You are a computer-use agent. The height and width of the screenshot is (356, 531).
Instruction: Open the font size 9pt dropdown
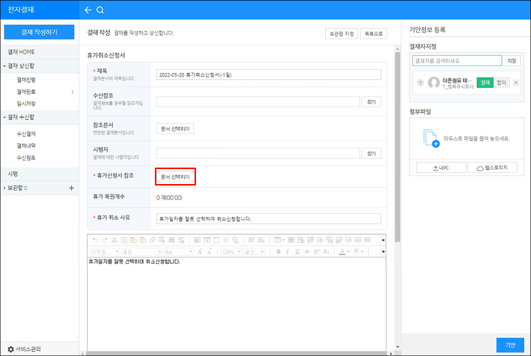tap(178, 252)
